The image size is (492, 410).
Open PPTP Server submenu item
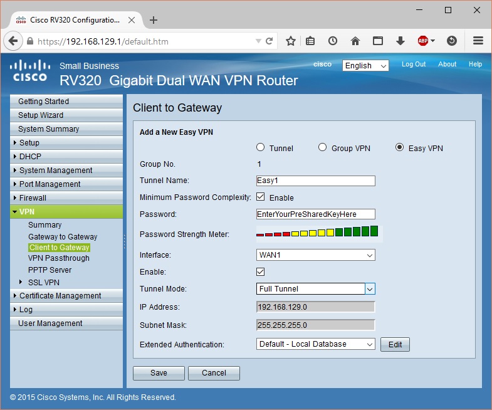(x=50, y=270)
